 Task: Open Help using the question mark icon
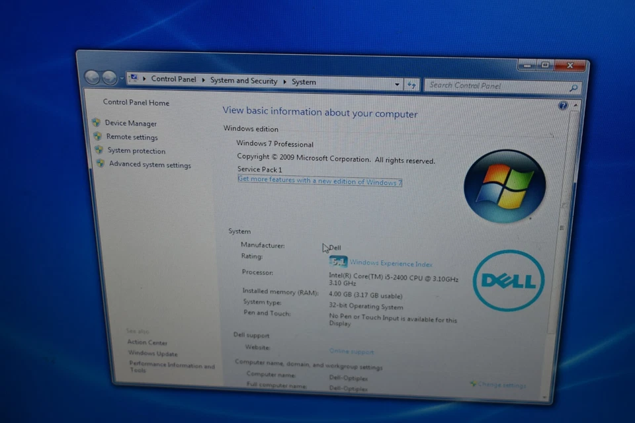(563, 105)
